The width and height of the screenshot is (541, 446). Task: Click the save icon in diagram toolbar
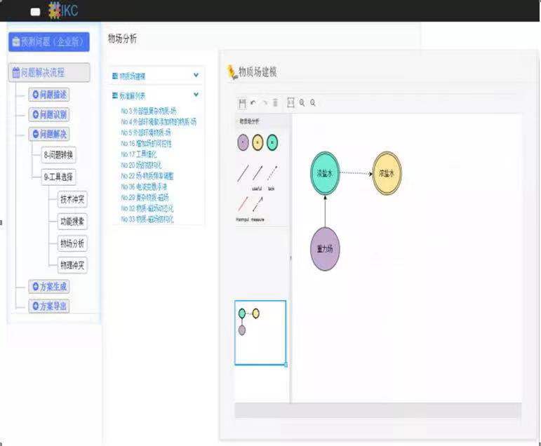tap(242, 103)
